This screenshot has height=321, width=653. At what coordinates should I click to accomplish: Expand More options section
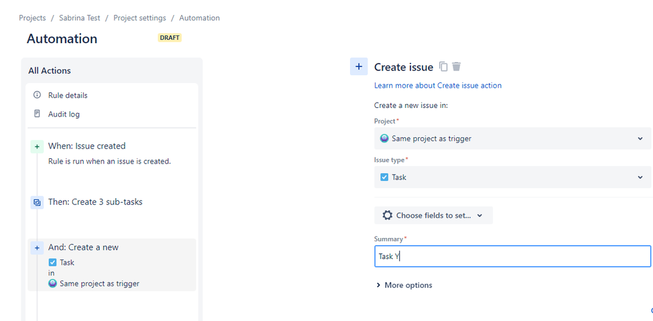click(x=404, y=285)
